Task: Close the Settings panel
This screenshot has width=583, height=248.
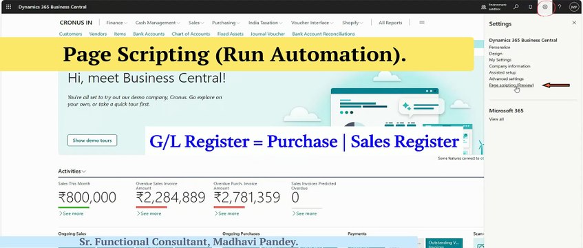Action: pos(573,23)
